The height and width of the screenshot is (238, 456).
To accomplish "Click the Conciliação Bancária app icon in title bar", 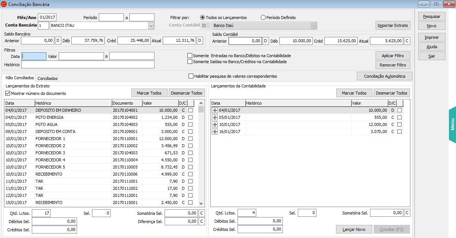I will [x=4, y=4].
